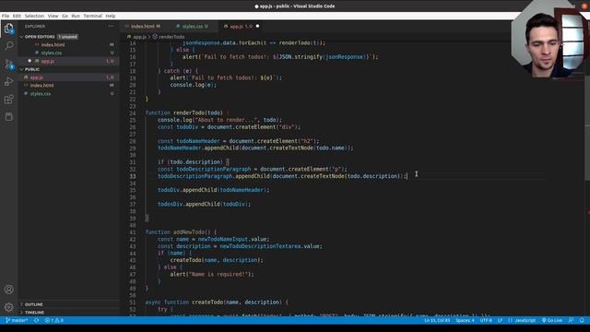Open the Help menu
The width and height of the screenshot is (590, 332).
[111, 16]
